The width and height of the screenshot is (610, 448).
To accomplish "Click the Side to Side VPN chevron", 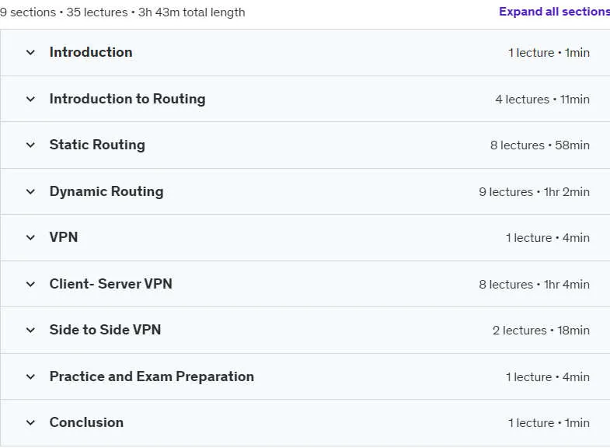I will coord(30,330).
